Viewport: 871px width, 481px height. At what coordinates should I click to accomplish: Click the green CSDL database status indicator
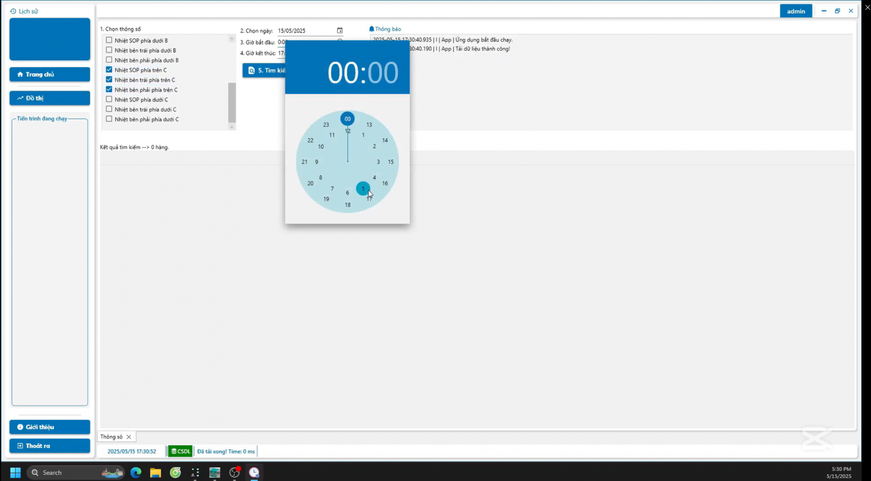tap(180, 451)
